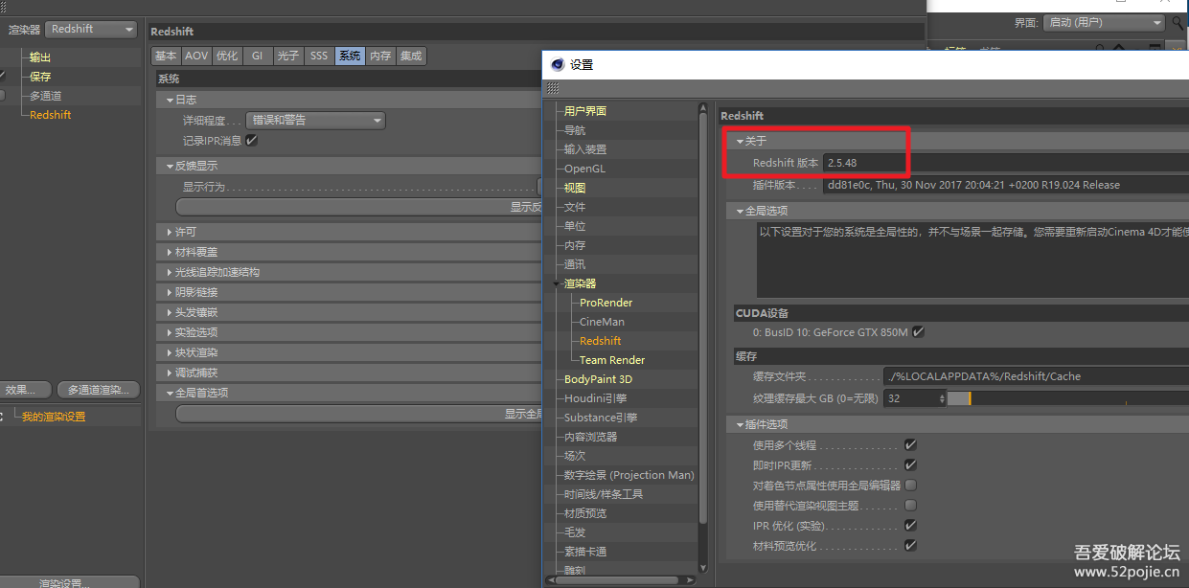Select 保存 in render settings list
Viewport: 1189px width, 588px height.
[40, 77]
